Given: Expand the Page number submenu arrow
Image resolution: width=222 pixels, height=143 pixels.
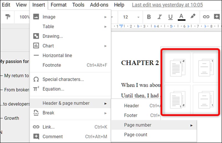Looking at the screenshot, I should click(191, 125).
